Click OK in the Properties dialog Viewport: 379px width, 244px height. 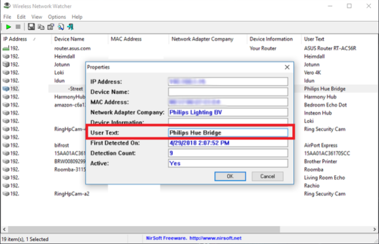(230, 176)
